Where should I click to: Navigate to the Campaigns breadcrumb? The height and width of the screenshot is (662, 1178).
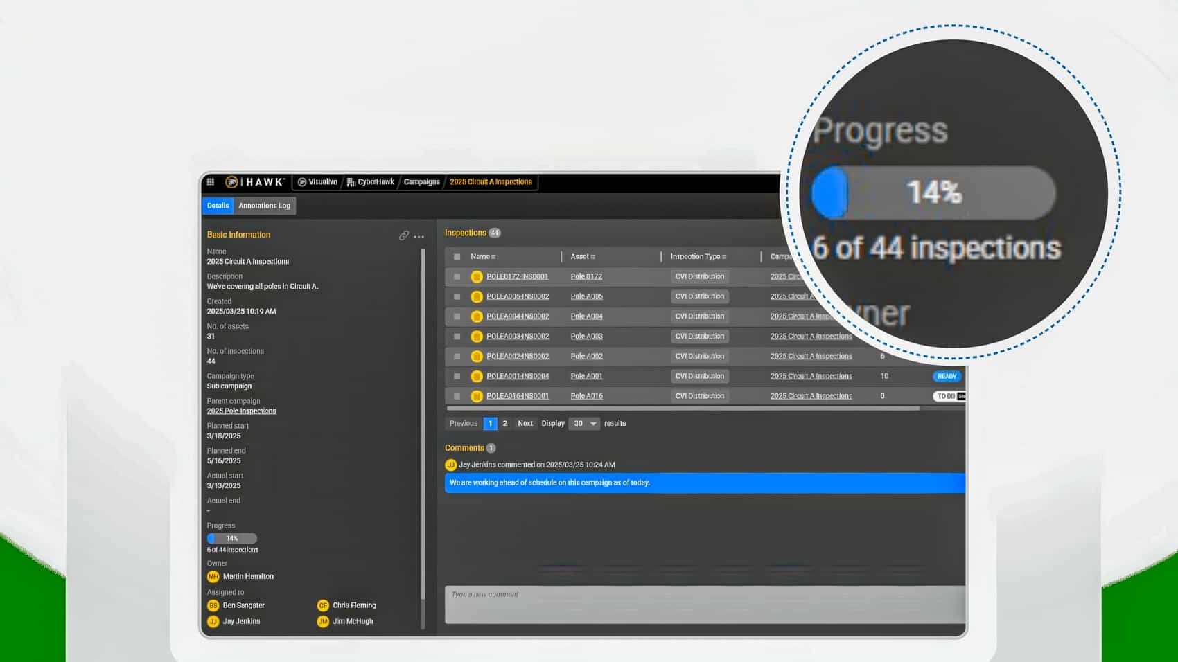tap(421, 182)
